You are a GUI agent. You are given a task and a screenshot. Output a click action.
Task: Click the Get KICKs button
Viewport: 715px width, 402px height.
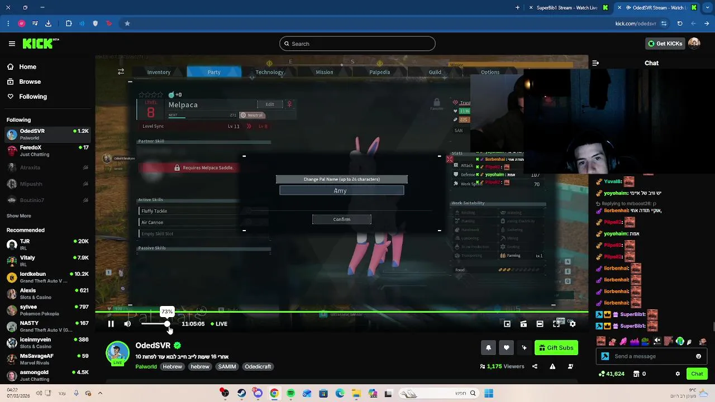pos(665,44)
